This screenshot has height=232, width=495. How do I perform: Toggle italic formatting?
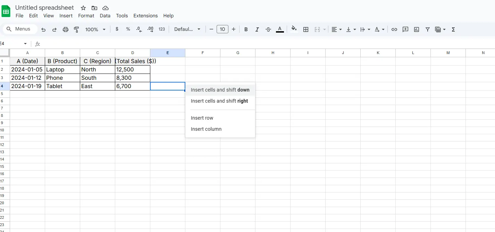pyautogui.click(x=257, y=29)
